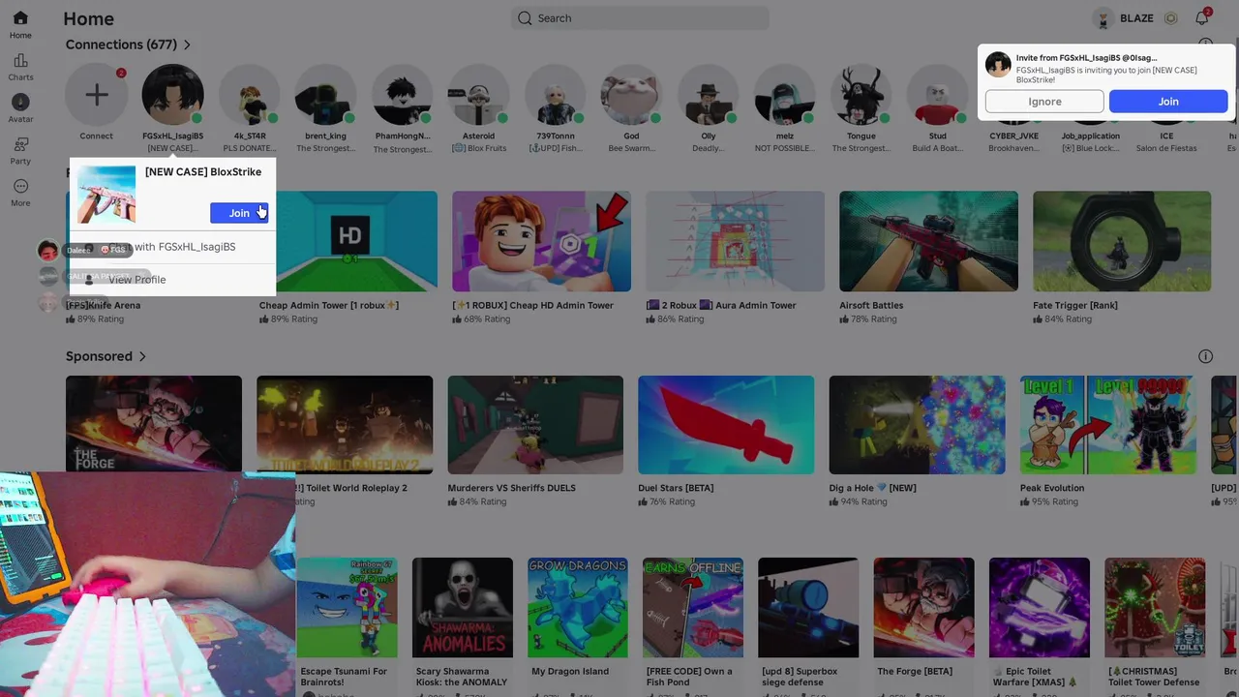Image resolution: width=1239 pixels, height=697 pixels.
Task: Open Cheap HD Admin Tower tile
Action: pyautogui.click(x=541, y=241)
